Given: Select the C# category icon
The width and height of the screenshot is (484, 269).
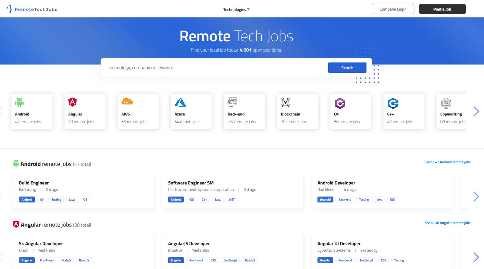Looking at the screenshot, I should coord(340,103).
